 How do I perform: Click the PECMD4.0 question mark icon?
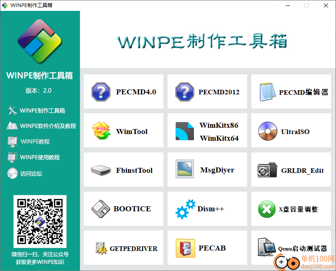tap(101, 92)
